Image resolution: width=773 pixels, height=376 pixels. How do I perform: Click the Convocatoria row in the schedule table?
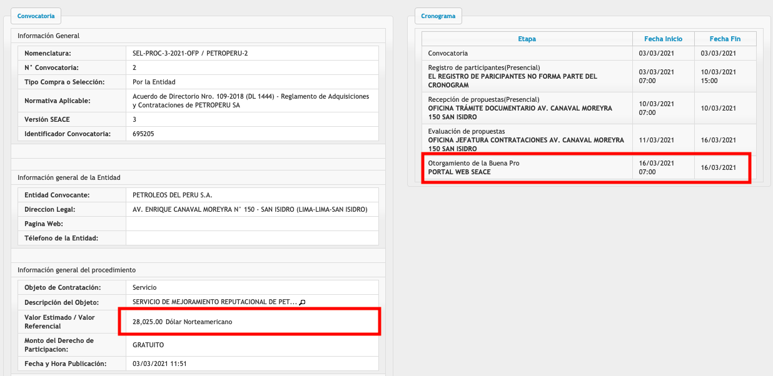coord(589,53)
